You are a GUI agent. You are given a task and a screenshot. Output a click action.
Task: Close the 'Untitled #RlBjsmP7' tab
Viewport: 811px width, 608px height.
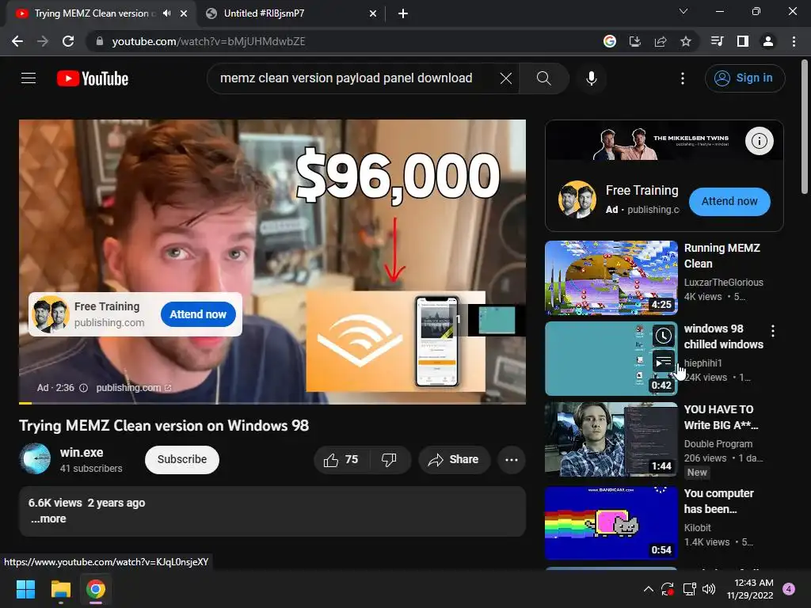coord(372,14)
